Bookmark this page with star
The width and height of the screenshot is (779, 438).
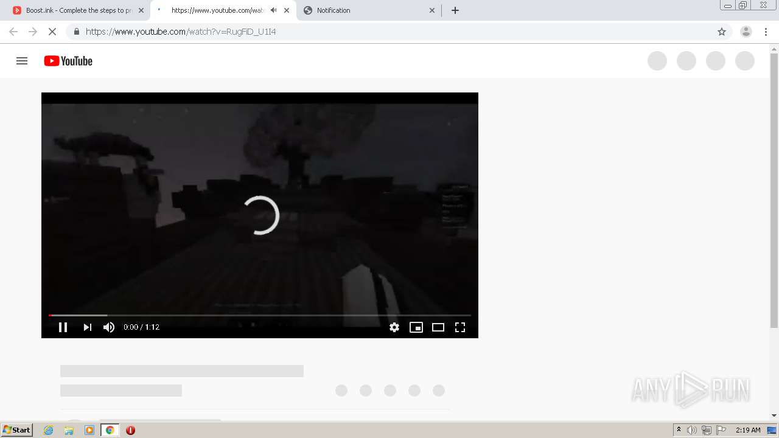(x=722, y=32)
